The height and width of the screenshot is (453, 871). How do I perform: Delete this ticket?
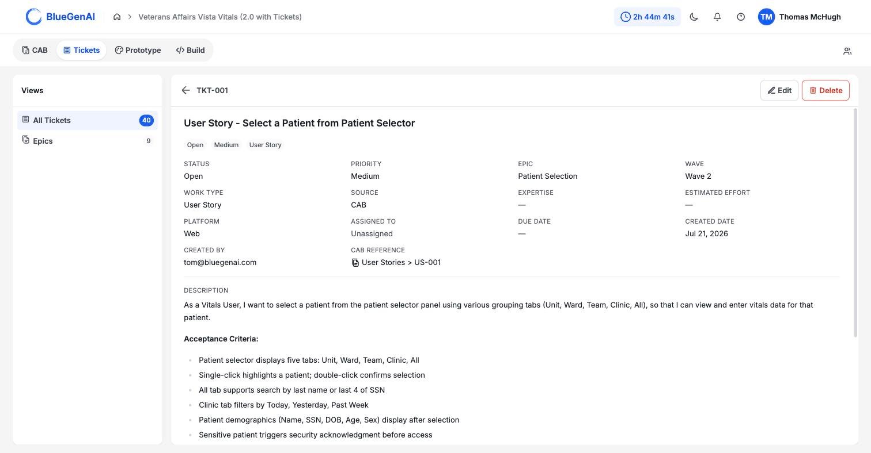(x=825, y=90)
